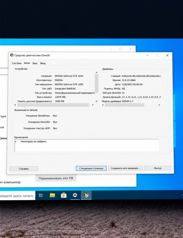Minimize the Settings window behind
The height and width of the screenshot is (238, 183).
pyautogui.click(x=111, y=49)
